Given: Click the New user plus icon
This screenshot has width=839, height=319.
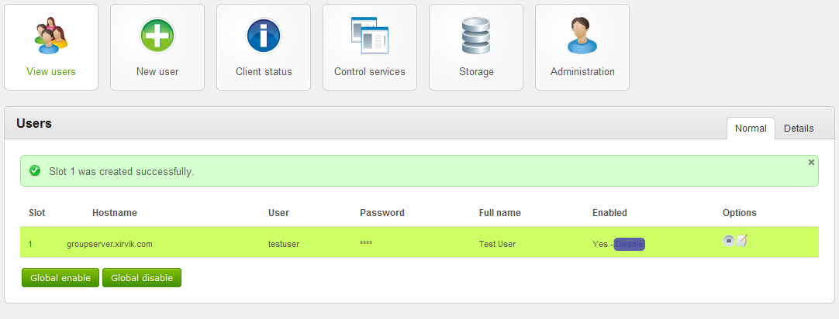Looking at the screenshot, I should (x=157, y=36).
